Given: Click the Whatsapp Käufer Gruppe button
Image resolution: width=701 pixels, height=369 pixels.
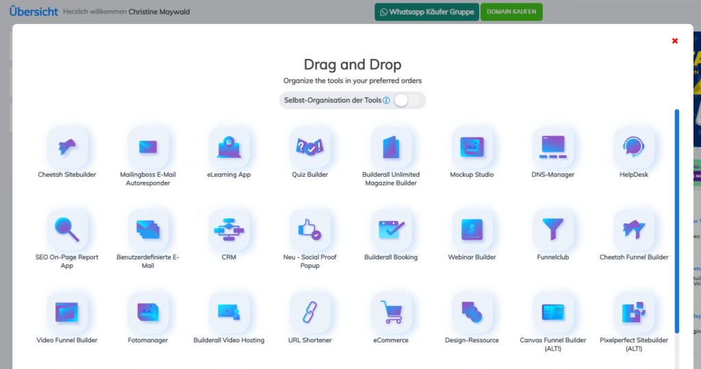Looking at the screenshot, I should (x=426, y=12).
